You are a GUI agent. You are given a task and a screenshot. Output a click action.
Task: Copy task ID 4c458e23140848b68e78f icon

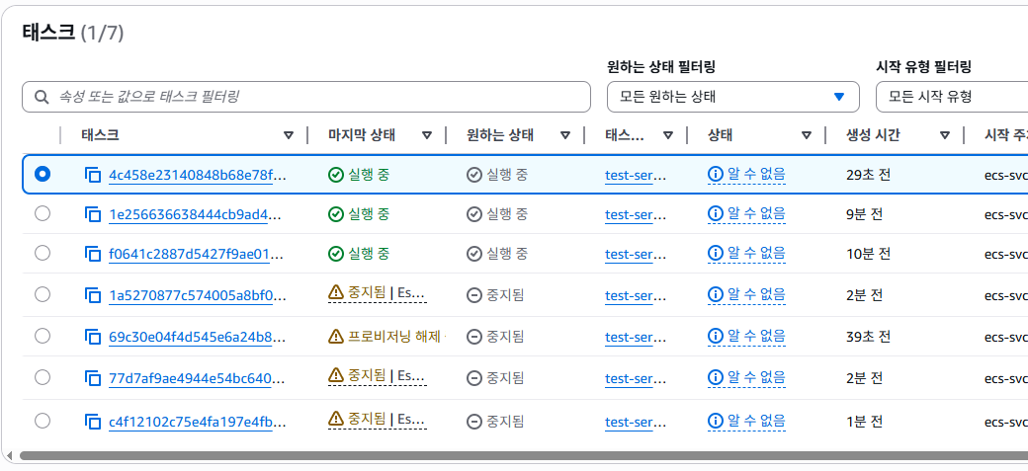93,175
